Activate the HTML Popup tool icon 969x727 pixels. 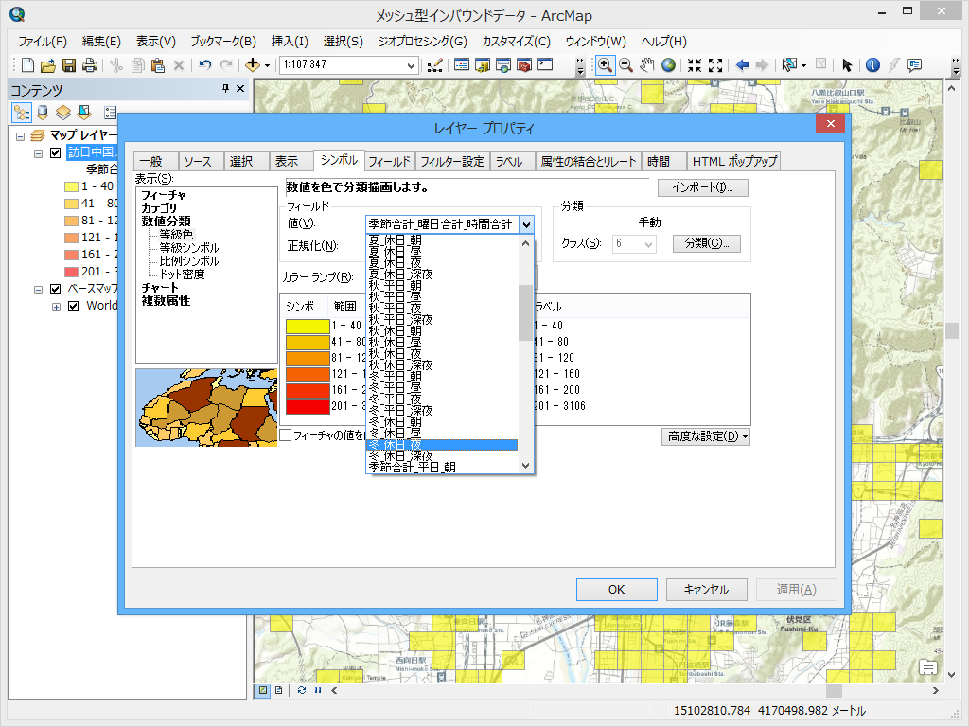[915, 65]
